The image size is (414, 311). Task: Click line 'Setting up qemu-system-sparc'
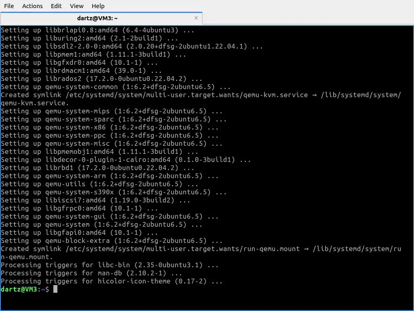[114, 119]
